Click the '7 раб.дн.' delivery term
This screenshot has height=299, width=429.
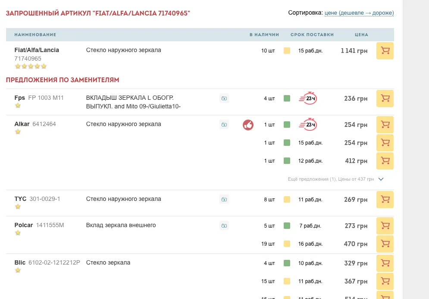click(310, 226)
